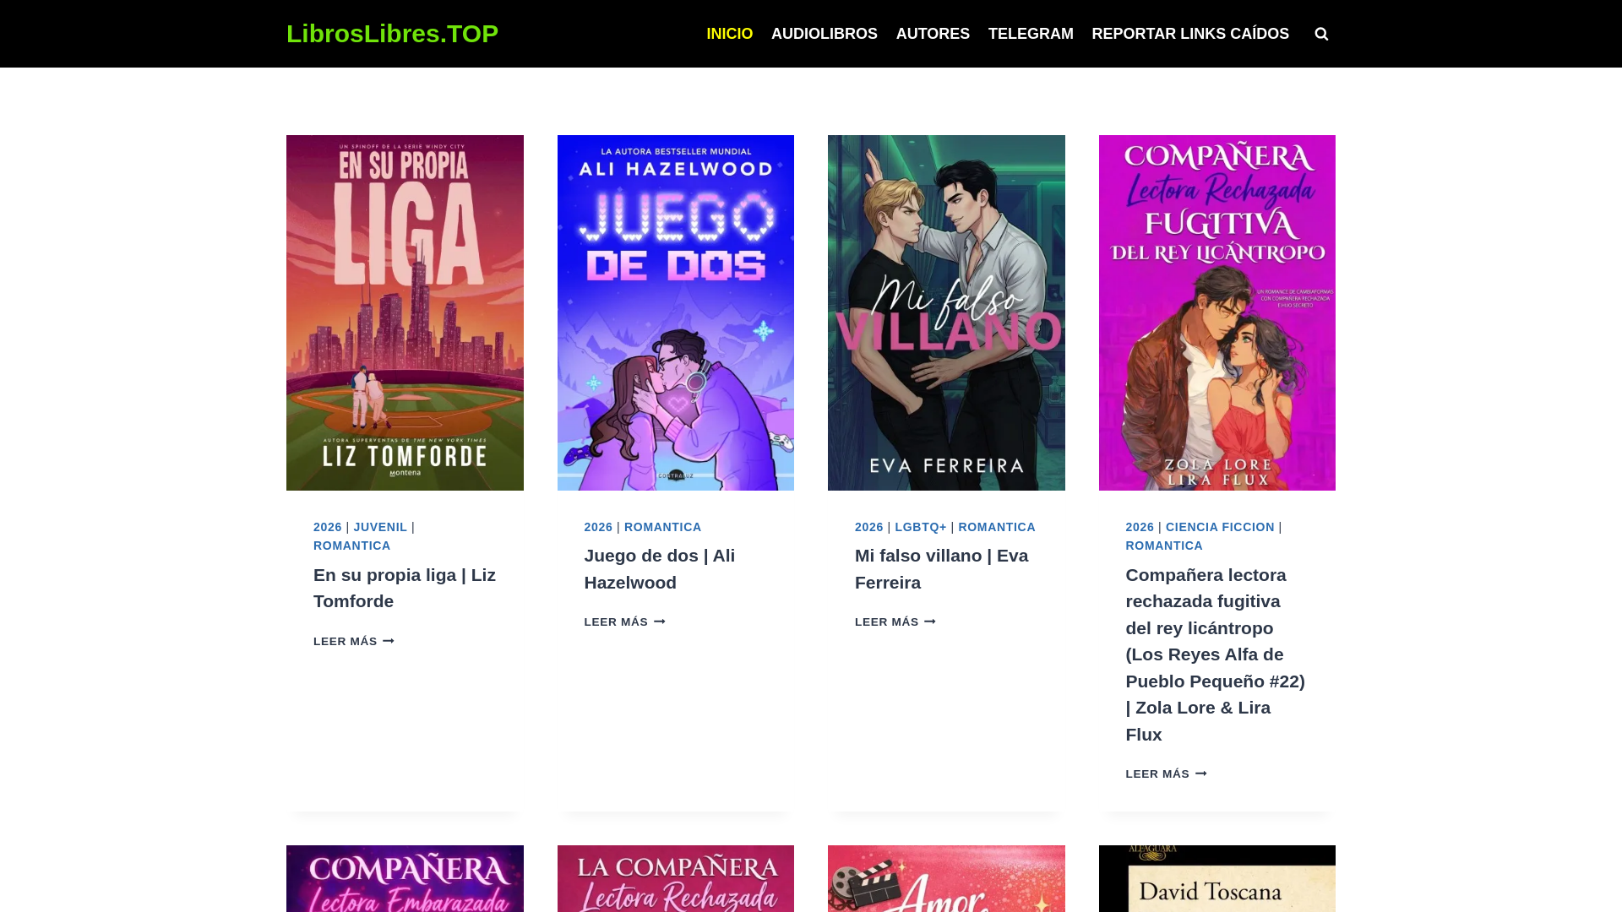The image size is (1622, 912).
Task: Select the JUVENIL category tag
Action: coord(380,527)
